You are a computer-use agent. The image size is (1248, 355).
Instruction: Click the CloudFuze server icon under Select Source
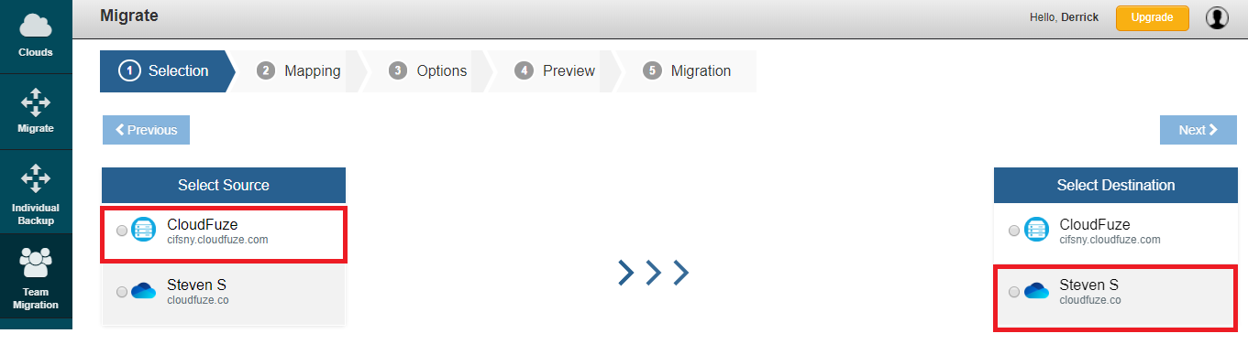pos(144,231)
